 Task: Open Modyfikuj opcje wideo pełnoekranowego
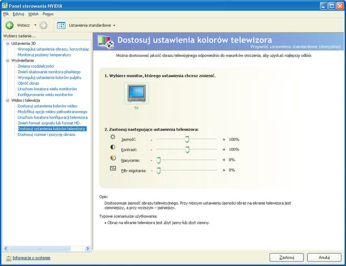(53, 112)
